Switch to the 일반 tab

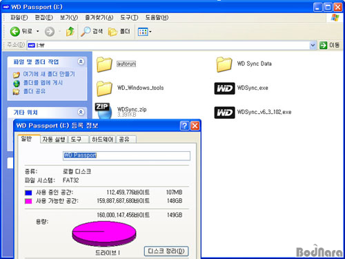29,139
